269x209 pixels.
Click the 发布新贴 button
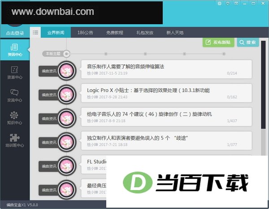(218, 42)
